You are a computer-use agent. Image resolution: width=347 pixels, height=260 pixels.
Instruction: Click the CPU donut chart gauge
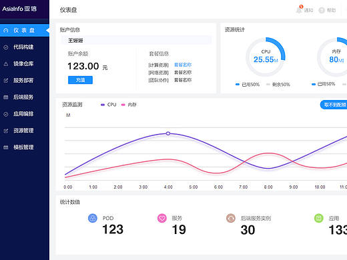pyautogui.click(x=266, y=57)
